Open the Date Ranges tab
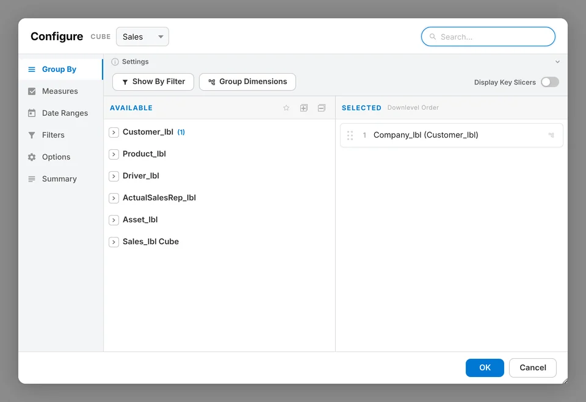 tap(61, 113)
